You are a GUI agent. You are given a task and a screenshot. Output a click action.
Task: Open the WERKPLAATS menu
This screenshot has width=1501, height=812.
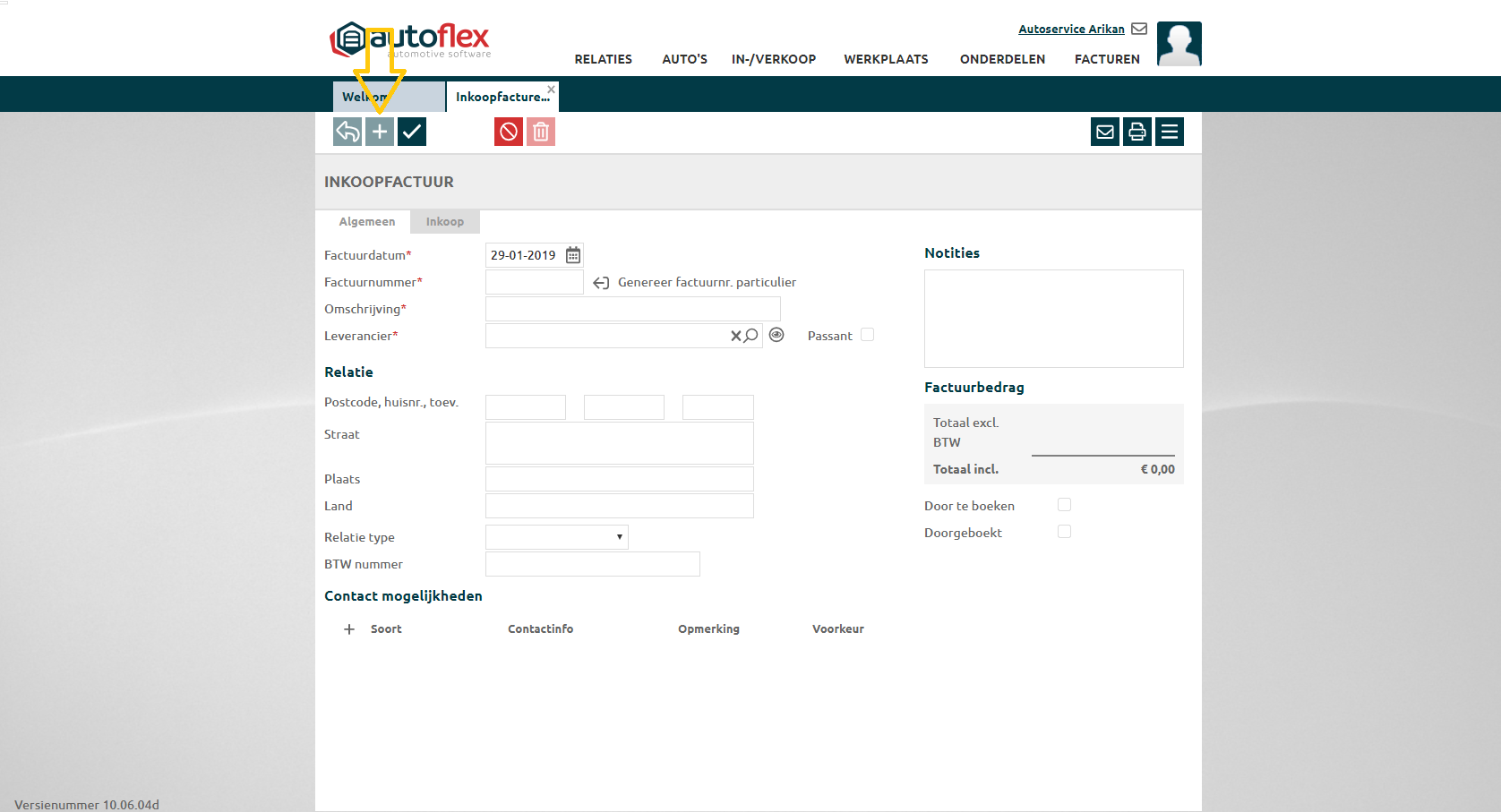[x=886, y=59]
